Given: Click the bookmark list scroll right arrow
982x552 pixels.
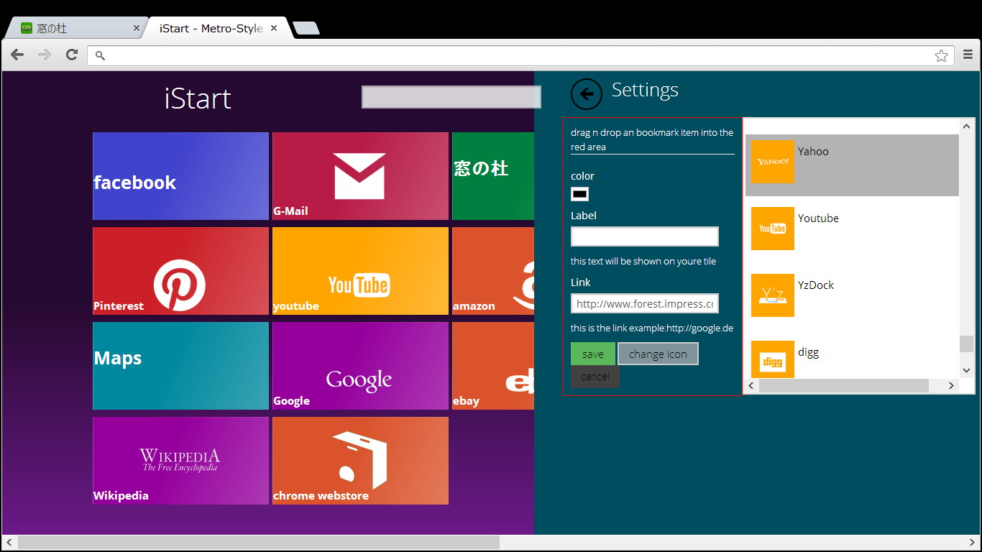Looking at the screenshot, I should pos(951,386).
